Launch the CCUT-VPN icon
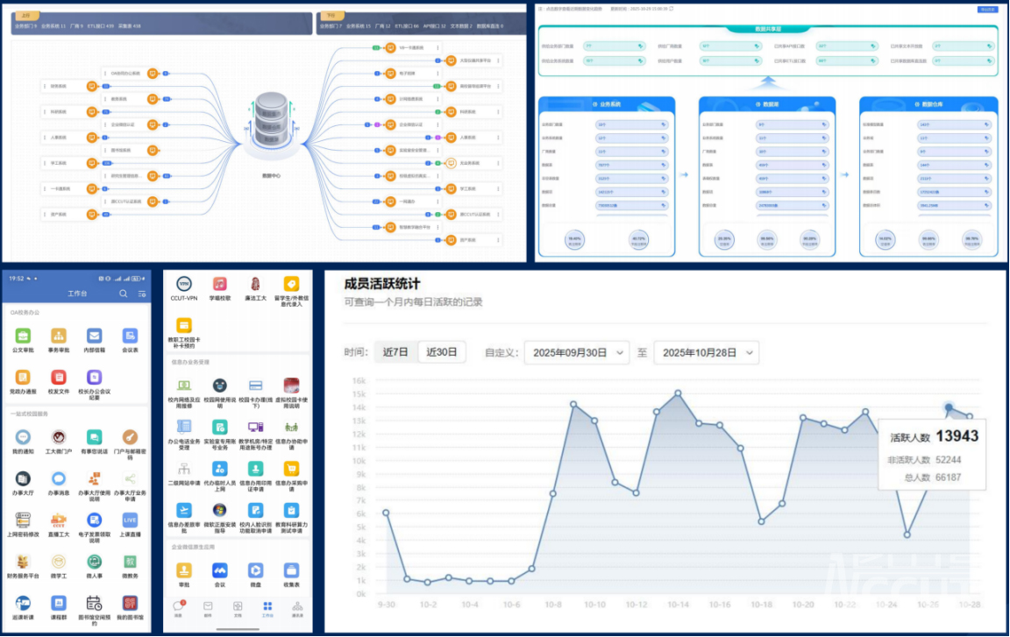 pos(184,285)
